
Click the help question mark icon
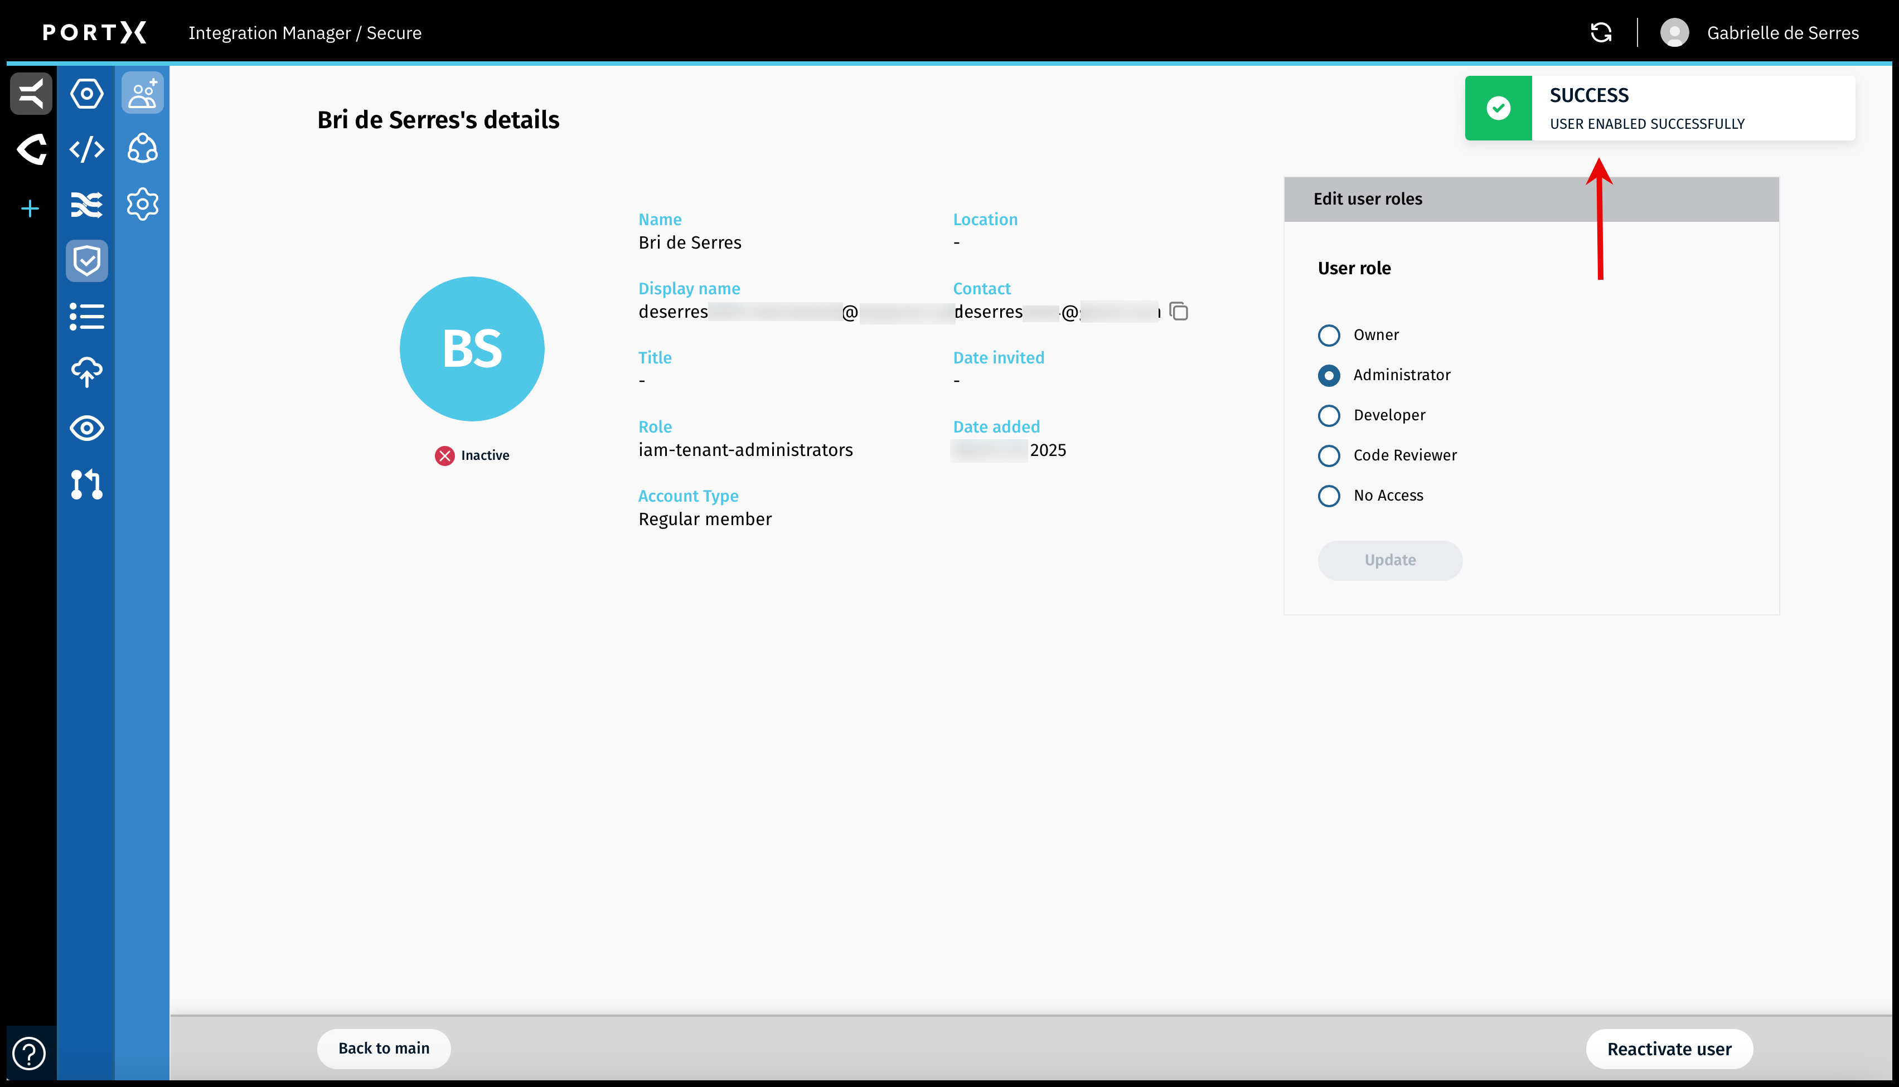pyautogui.click(x=29, y=1054)
